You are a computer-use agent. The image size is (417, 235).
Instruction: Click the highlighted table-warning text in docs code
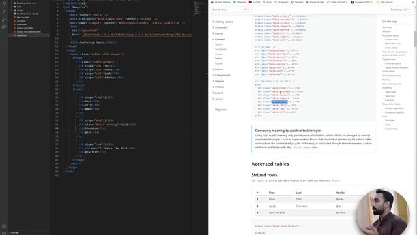(280, 102)
